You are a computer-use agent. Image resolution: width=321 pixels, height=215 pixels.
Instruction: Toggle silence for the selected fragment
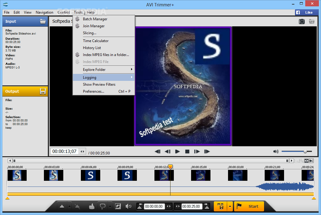pyautogui.click(x=128, y=207)
